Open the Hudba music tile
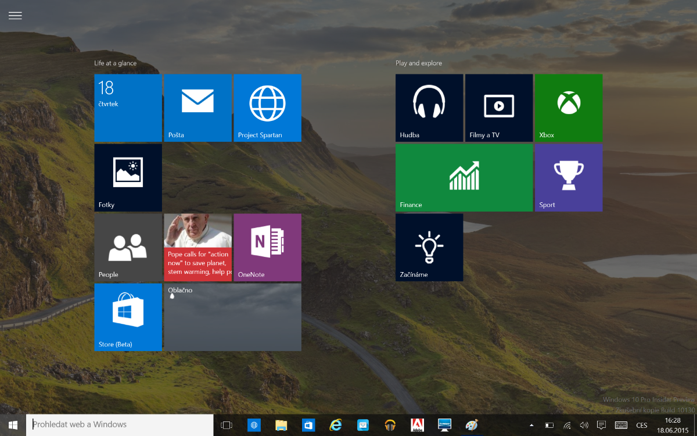The image size is (697, 436). pos(429,108)
